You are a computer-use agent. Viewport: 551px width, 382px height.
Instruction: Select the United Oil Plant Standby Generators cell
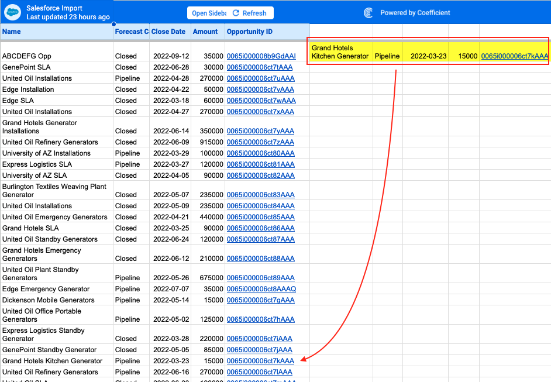57,274
